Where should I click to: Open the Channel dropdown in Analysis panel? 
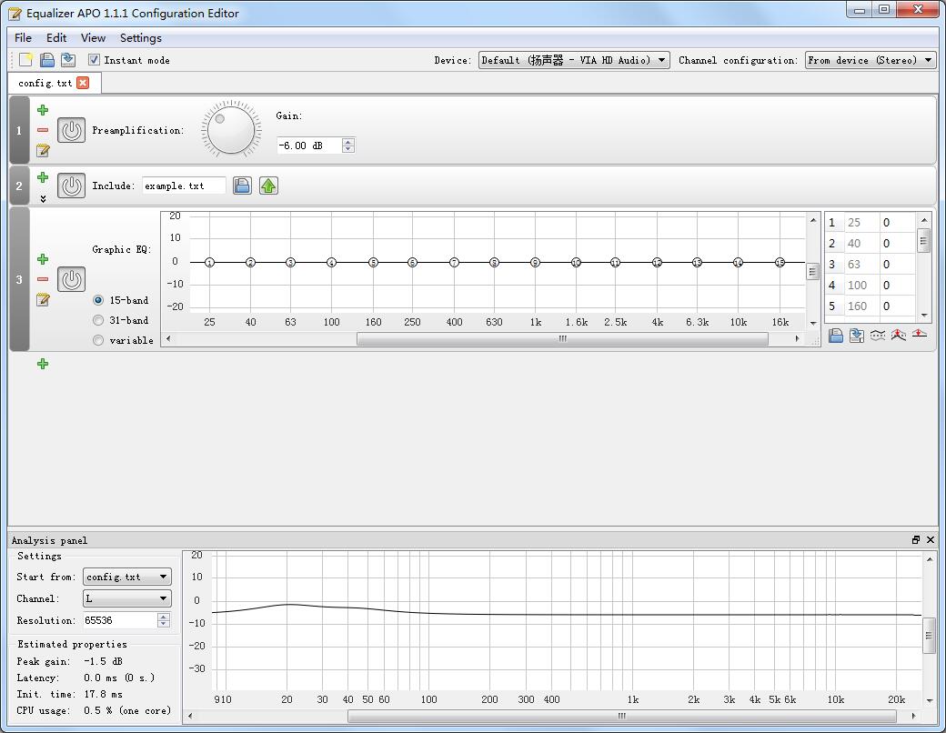tap(126, 598)
